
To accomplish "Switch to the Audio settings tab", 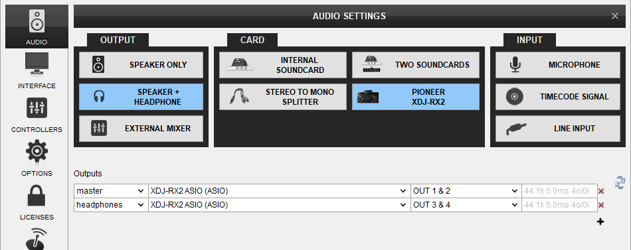I will (x=37, y=27).
